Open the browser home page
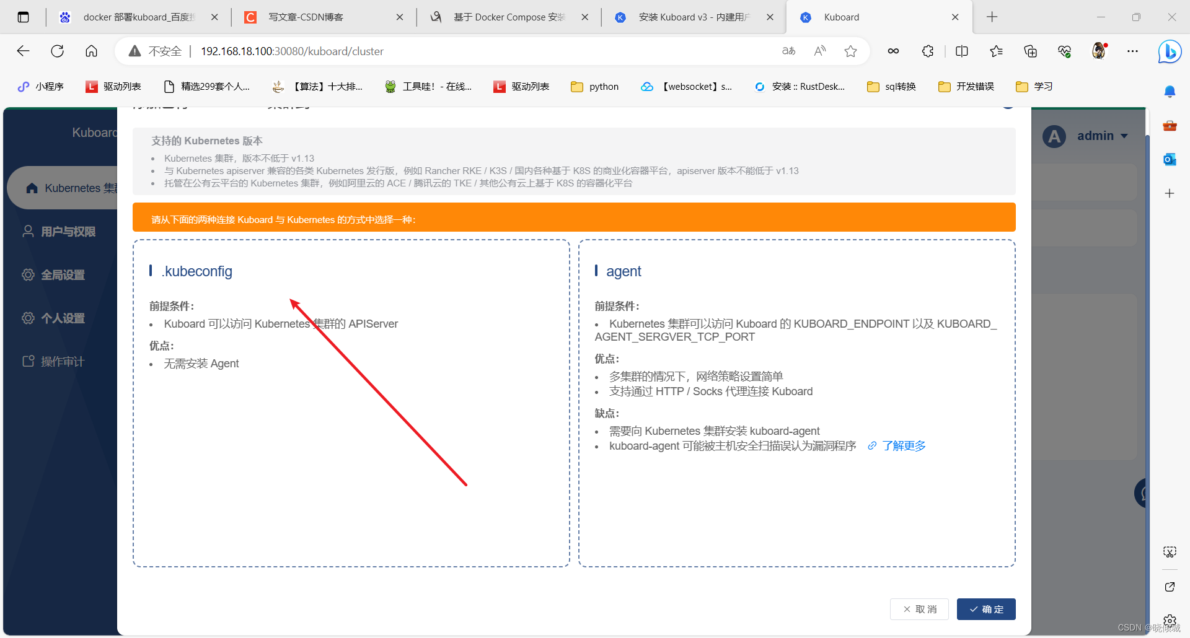This screenshot has height=638, width=1190. click(92, 51)
